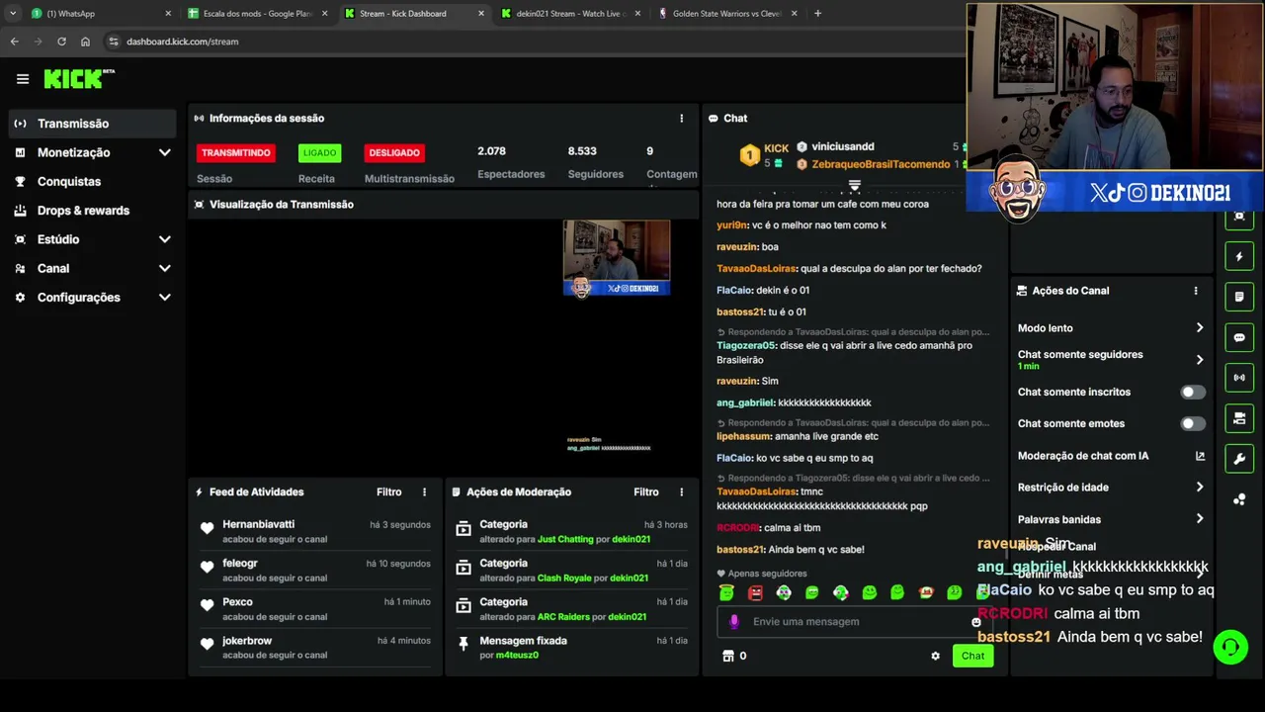Switch to Escala dos mods Google Sheets tab
The image size is (1265, 712).
258,14
